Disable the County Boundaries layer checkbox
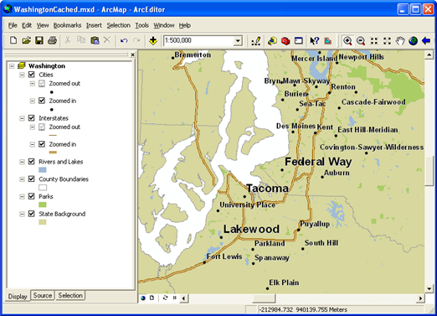This screenshot has height=316, width=437. point(32,179)
